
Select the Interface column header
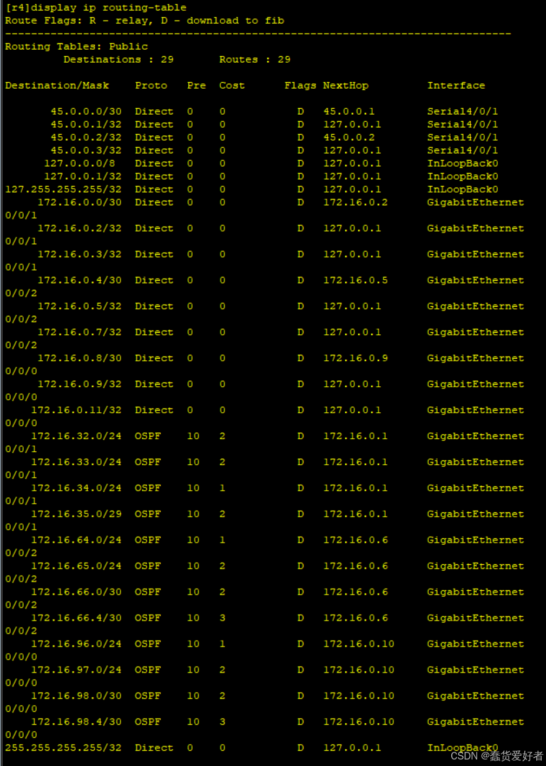coord(456,85)
